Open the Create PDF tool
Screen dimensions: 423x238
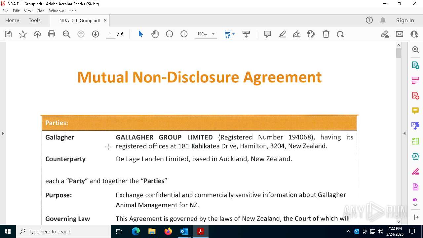point(415,96)
